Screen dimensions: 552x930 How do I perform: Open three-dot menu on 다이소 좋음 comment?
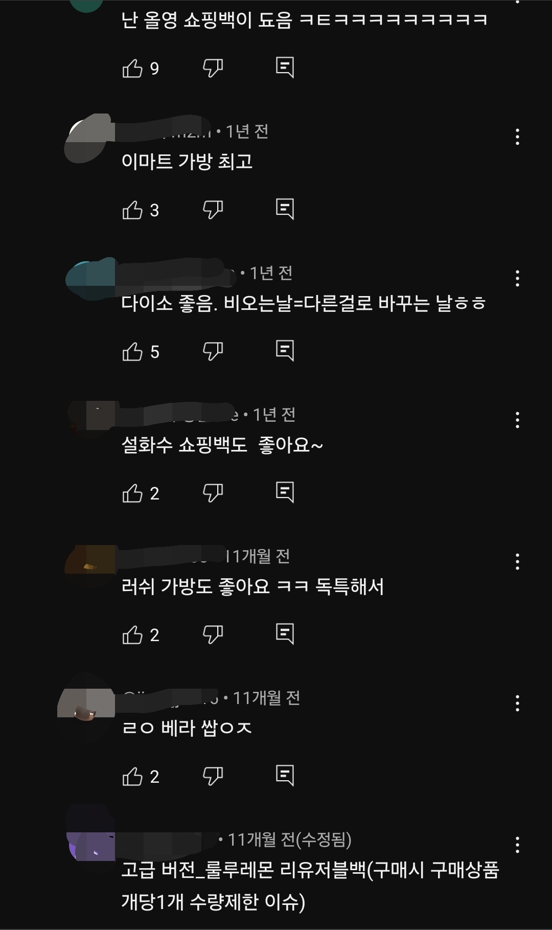[x=517, y=278]
